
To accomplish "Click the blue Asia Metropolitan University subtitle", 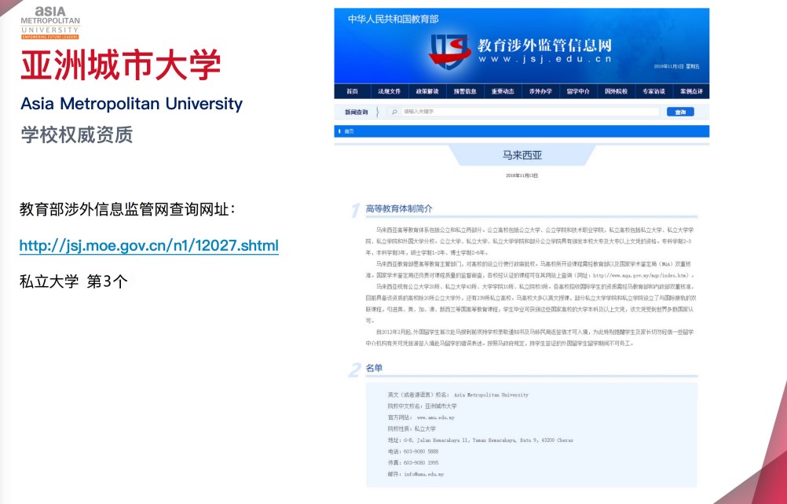I will pyautogui.click(x=131, y=104).
